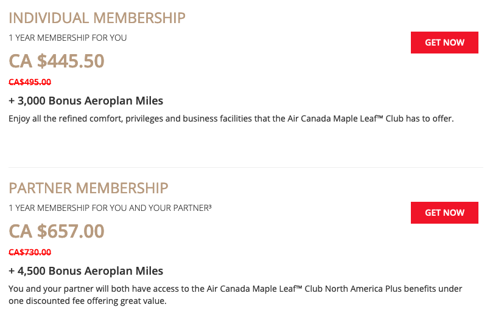Click the footnote superscript 3 after PARTNER

click(209, 206)
